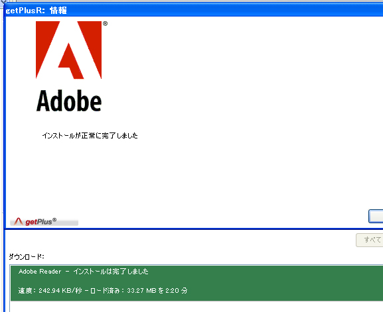
Task: Click the greyed すべて button
Action: point(370,240)
